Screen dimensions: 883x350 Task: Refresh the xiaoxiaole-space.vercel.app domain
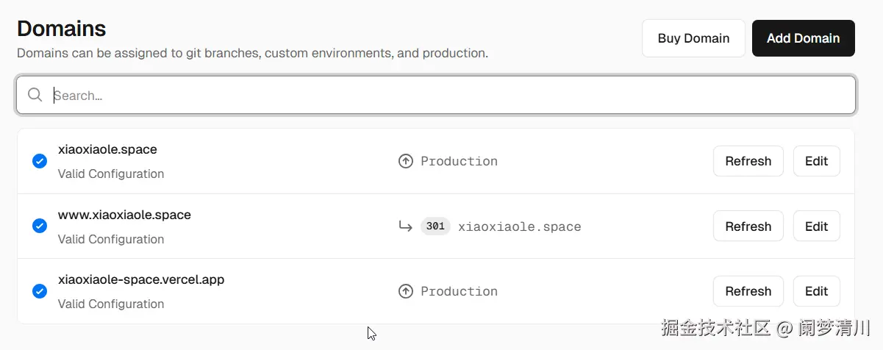(x=748, y=291)
